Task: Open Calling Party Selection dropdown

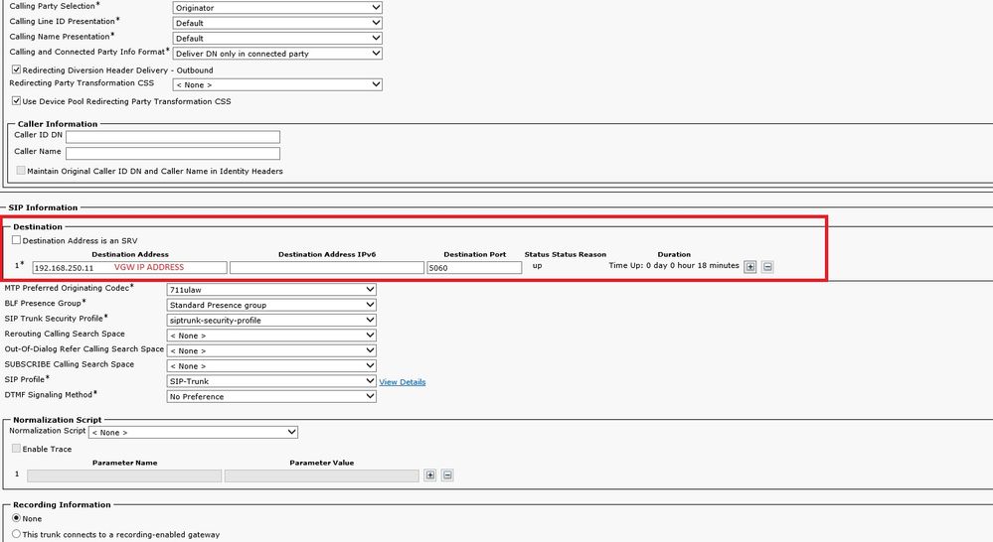Action: (277, 8)
